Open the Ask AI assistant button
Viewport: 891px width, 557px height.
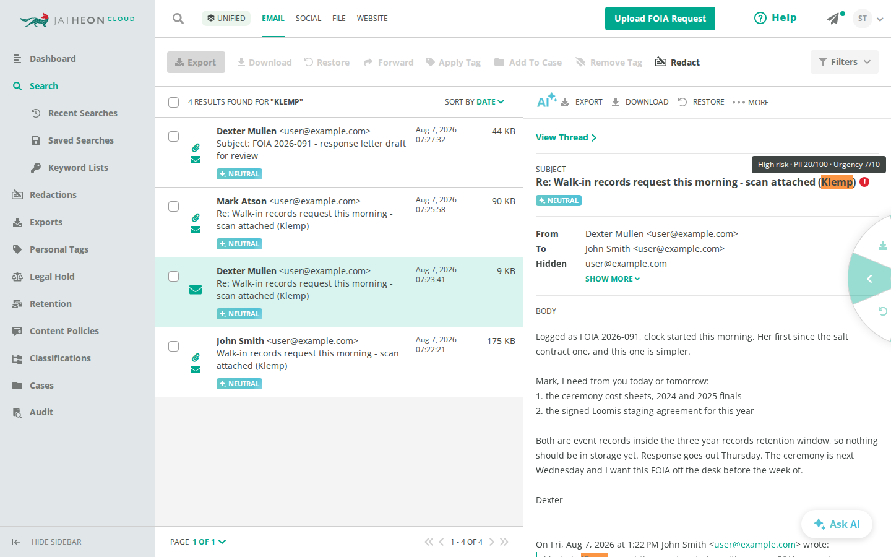(837, 524)
